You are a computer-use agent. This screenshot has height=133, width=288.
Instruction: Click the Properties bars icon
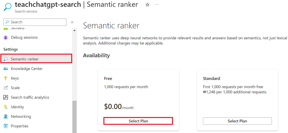pyautogui.click(x=5, y=126)
